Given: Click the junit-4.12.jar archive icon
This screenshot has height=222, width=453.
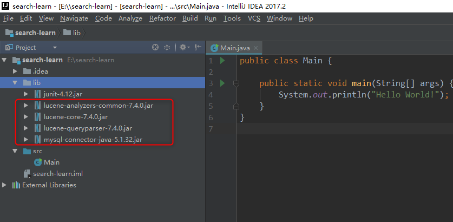Looking at the screenshot, I should click(x=37, y=94).
